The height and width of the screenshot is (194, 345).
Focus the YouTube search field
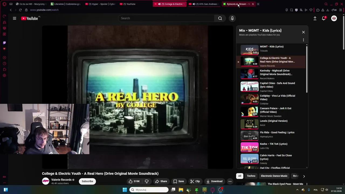[166, 18]
